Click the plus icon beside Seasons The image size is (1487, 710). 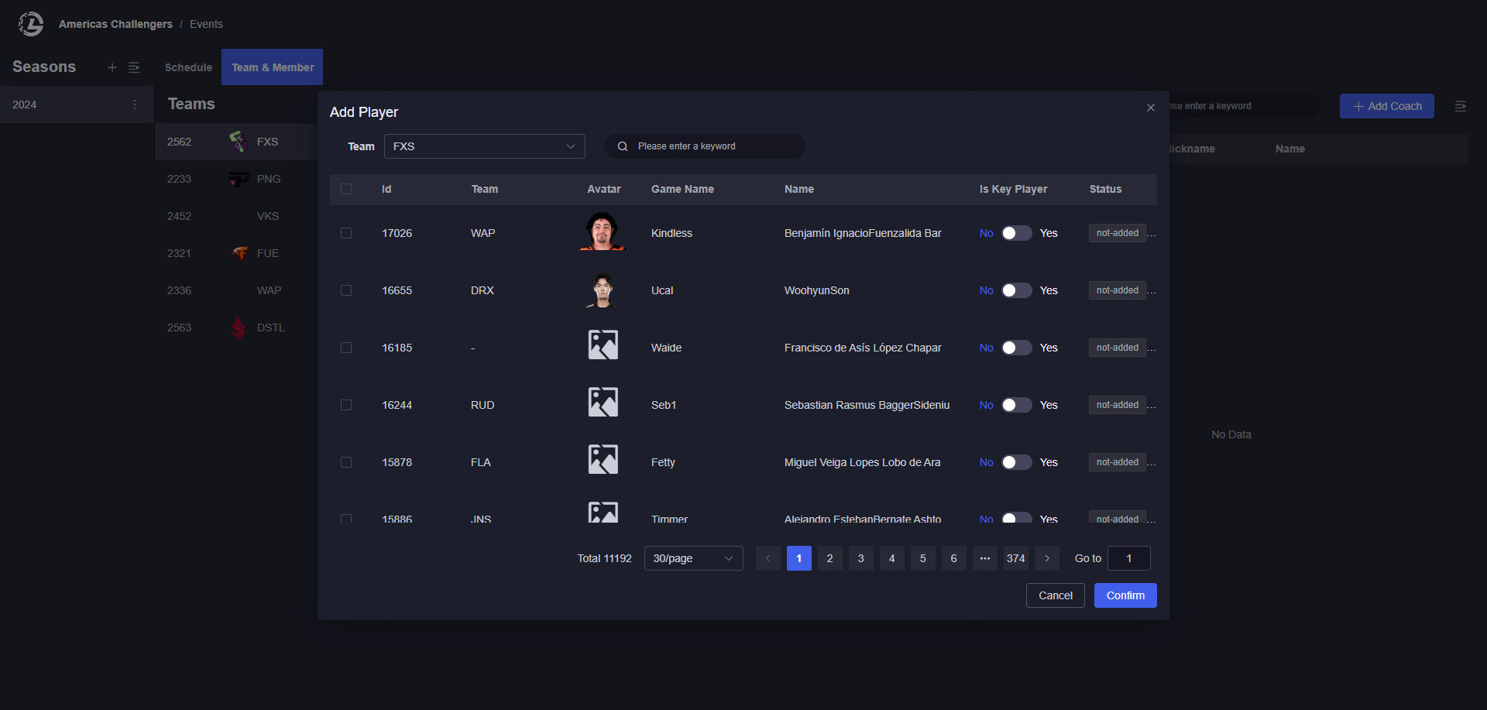[x=112, y=67]
